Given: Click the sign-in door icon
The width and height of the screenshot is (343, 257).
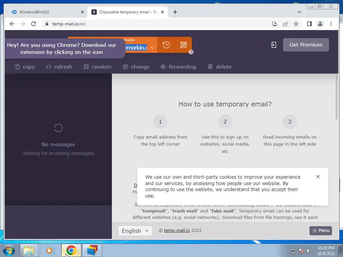Looking at the screenshot, I should click(273, 45).
